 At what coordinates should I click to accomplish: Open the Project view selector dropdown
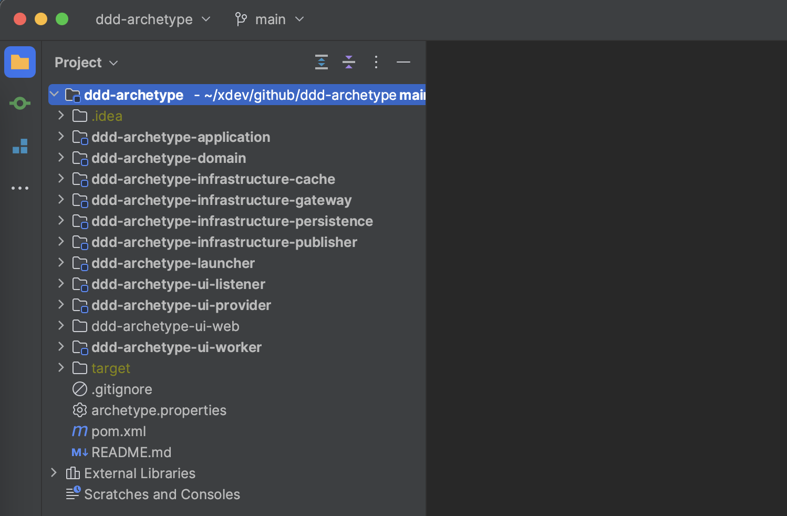(x=86, y=63)
